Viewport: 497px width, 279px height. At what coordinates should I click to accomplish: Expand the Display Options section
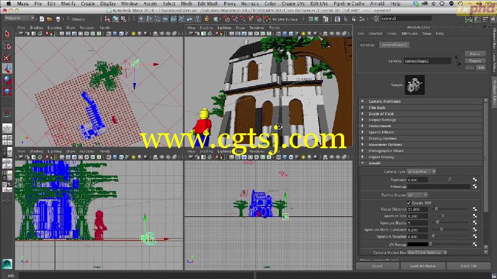pyautogui.click(x=422, y=138)
